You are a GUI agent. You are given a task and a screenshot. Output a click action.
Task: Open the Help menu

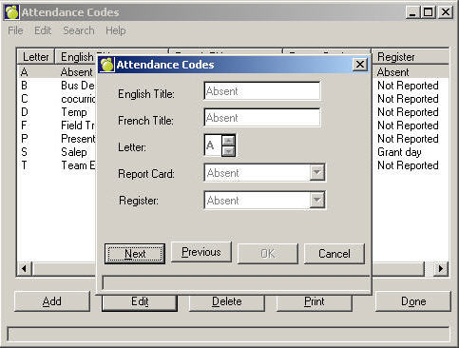116,30
